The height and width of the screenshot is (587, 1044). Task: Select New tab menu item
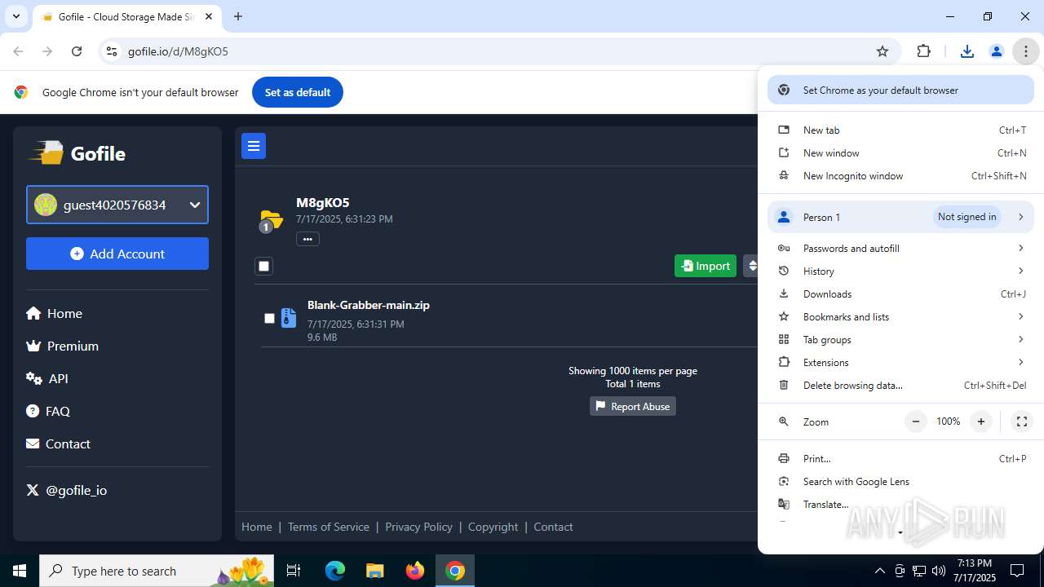(x=900, y=130)
